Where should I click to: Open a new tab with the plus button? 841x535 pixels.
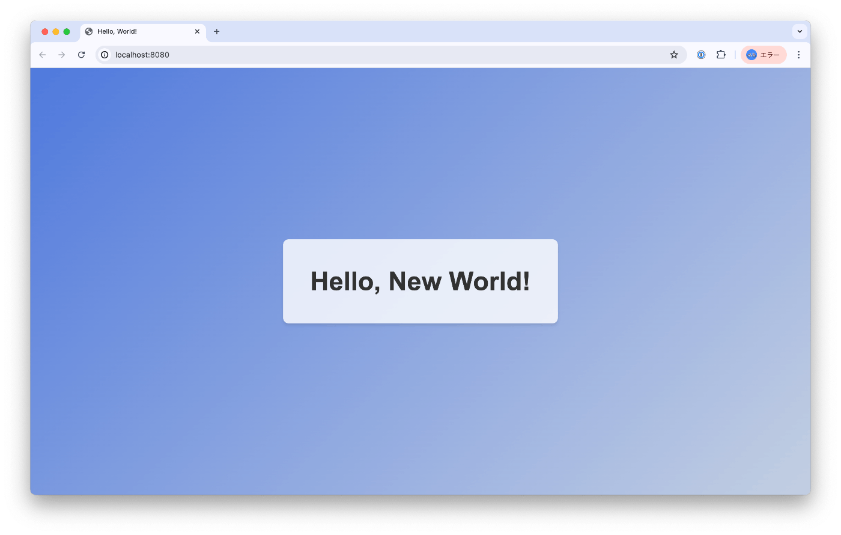tap(217, 31)
